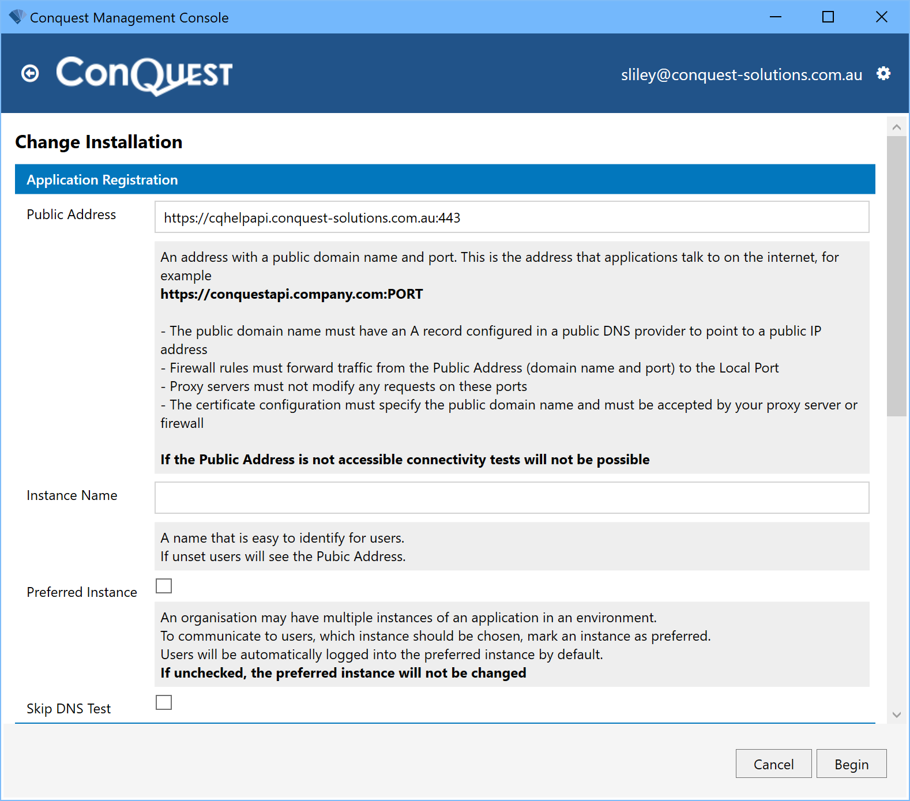Click the ConQuest logo
Image resolution: width=910 pixels, height=801 pixels.
[144, 75]
